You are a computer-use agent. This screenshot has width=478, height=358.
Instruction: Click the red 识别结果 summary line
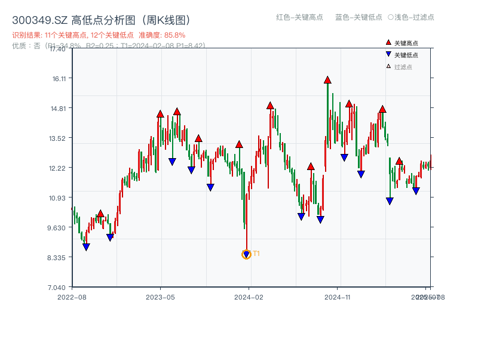[x=99, y=35]
